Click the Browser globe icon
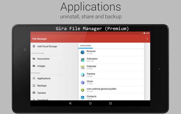181x114 pixels. 82,52
